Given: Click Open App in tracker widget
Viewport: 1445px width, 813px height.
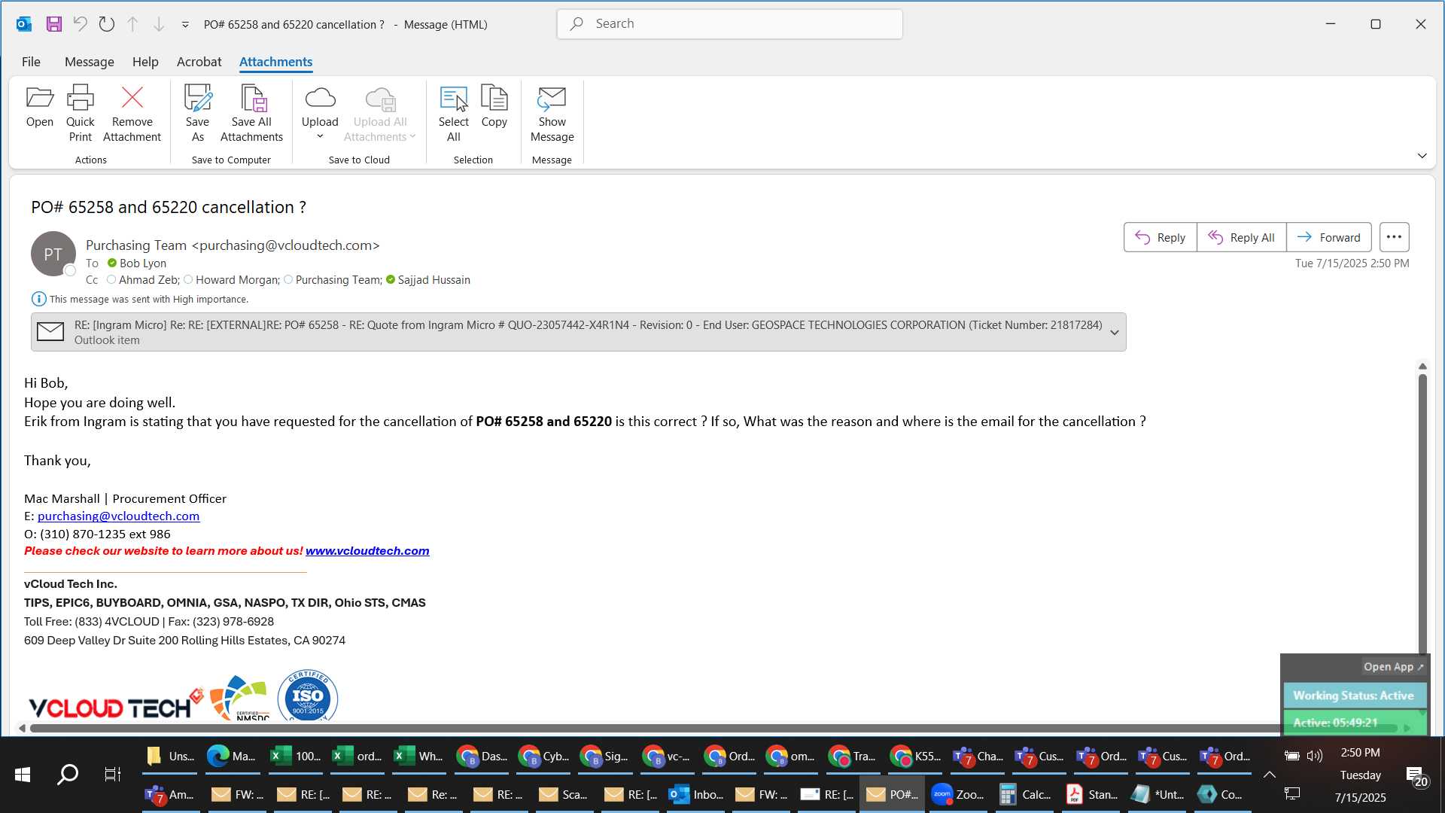Looking at the screenshot, I should tap(1393, 667).
